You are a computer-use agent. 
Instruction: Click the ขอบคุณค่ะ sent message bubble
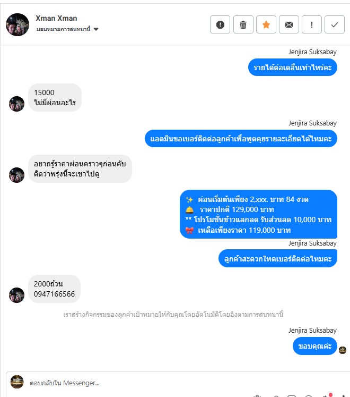pyautogui.click(x=314, y=346)
